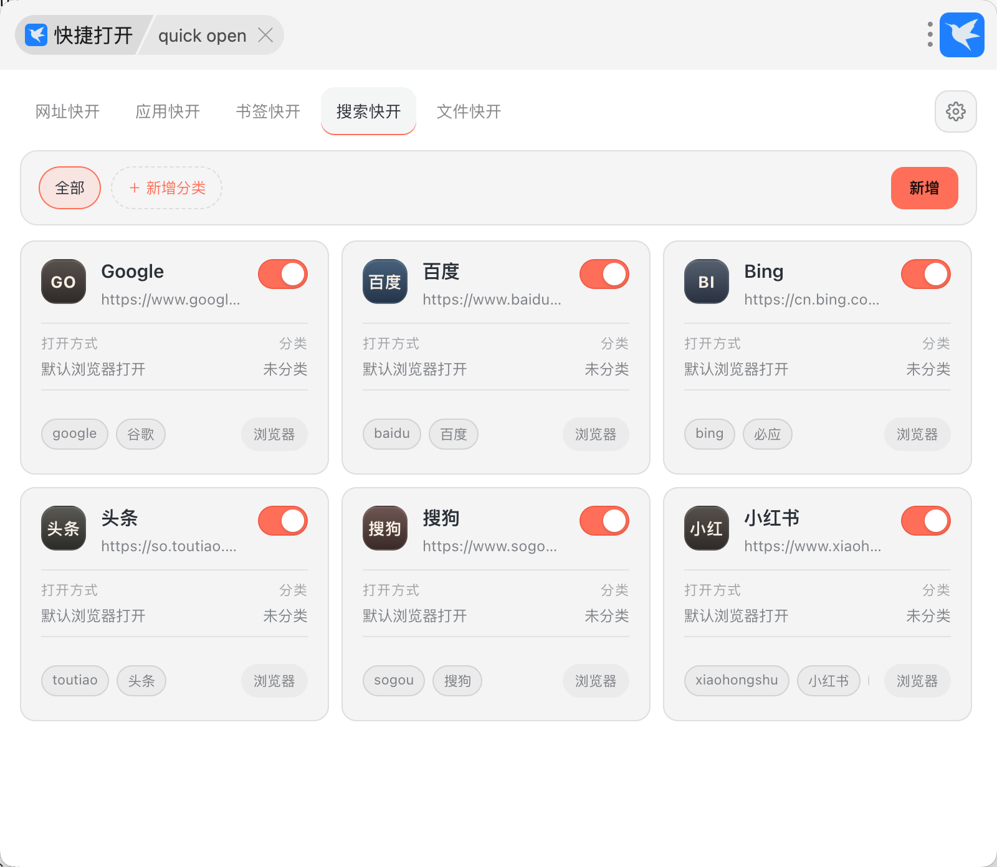
Task: Click the orange 新增 button
Action: pyautogui.click(x=924, y=188)
